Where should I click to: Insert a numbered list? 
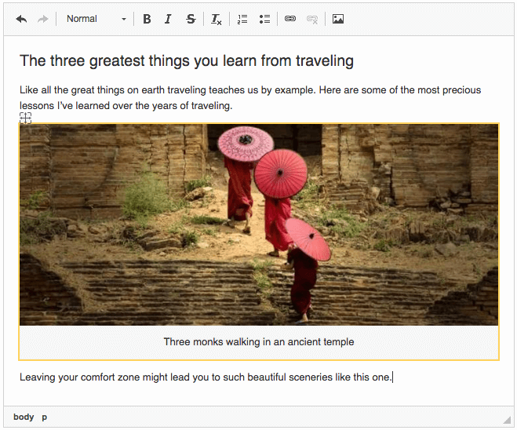coord(242,19)
